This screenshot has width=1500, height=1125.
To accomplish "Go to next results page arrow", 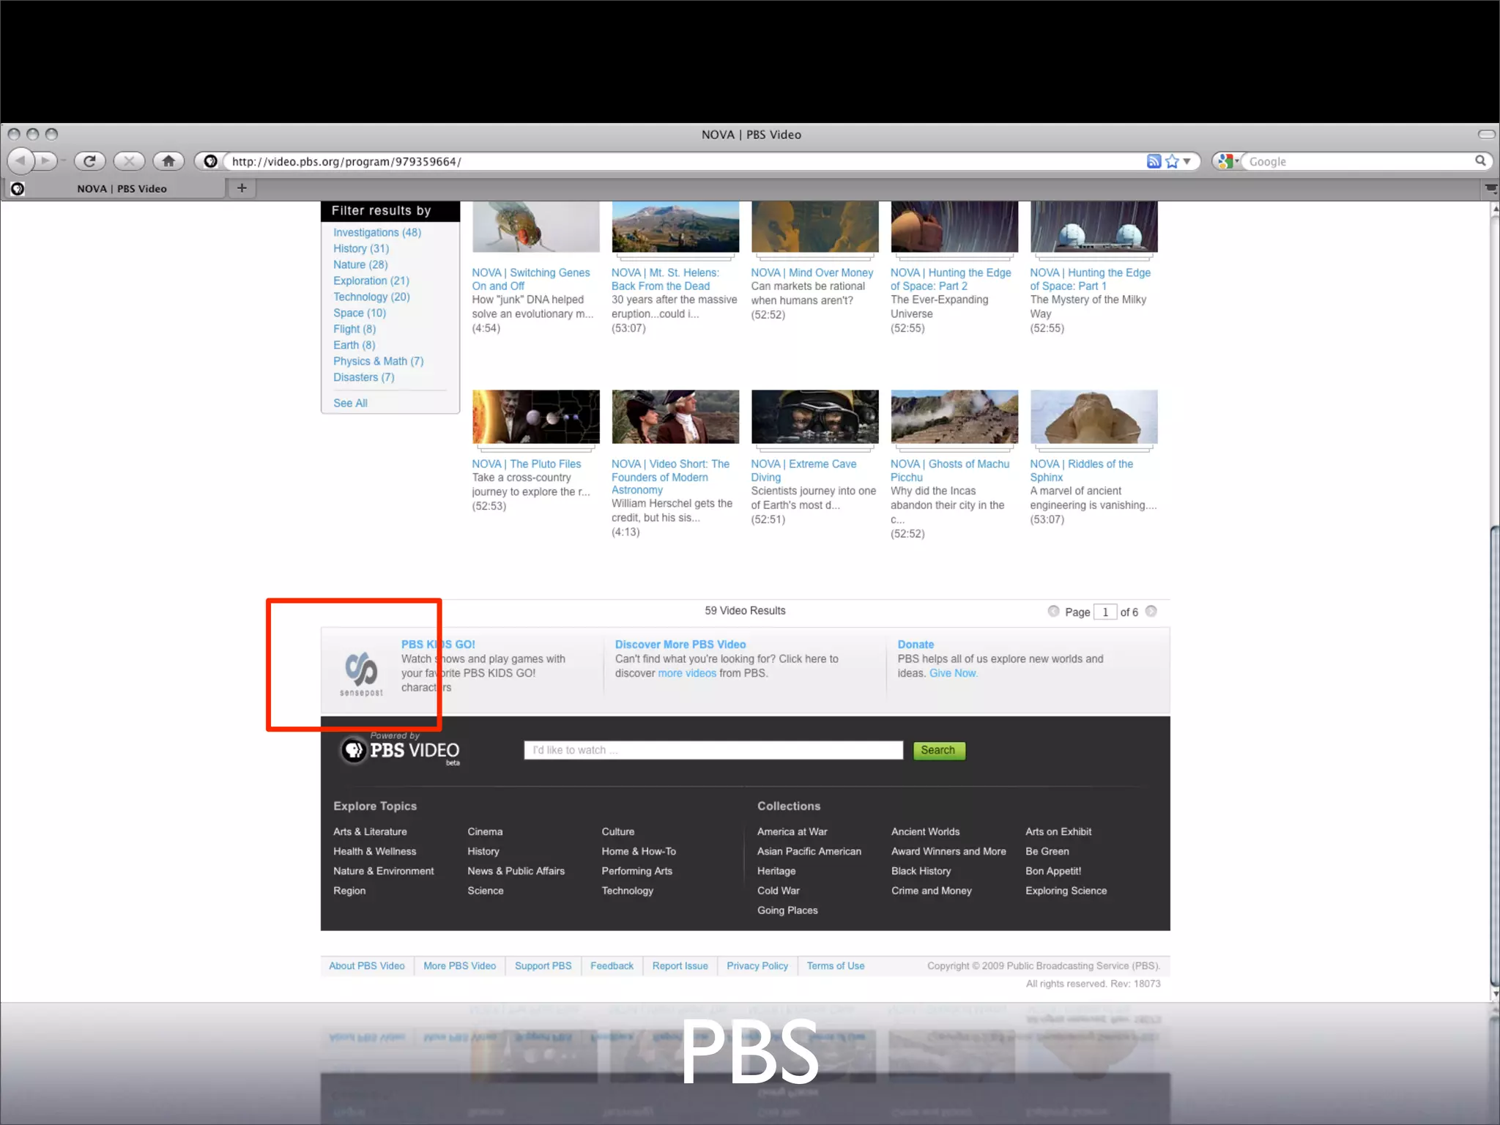I will point(1151,611).
